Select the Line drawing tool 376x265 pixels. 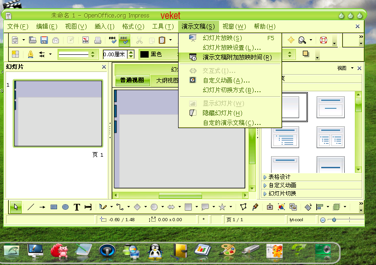(x=31, y=207)
